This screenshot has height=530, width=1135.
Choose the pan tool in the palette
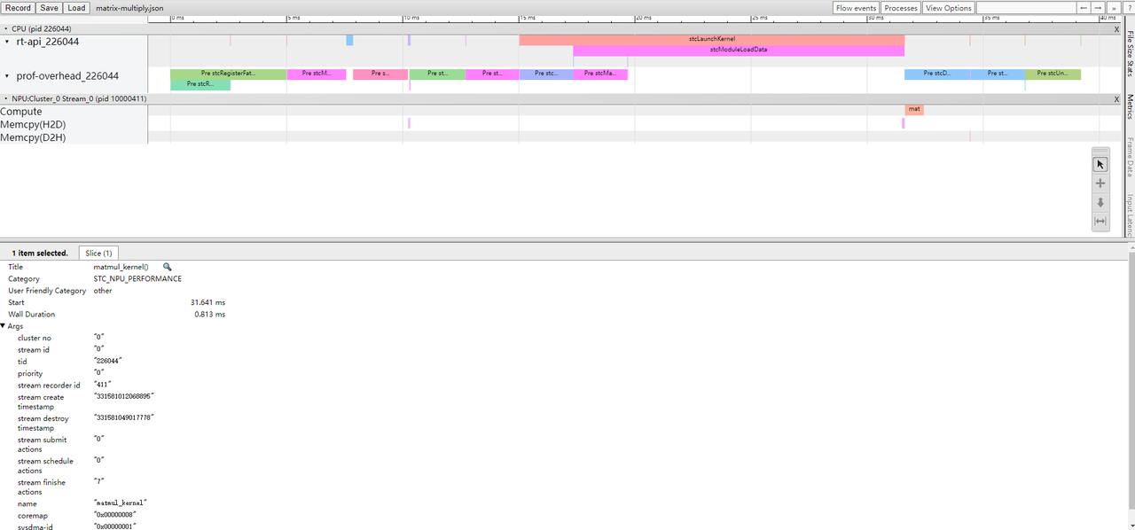pos(1100,183)
